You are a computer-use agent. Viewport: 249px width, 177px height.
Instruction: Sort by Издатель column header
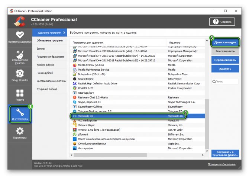click(x=185, y=43)
